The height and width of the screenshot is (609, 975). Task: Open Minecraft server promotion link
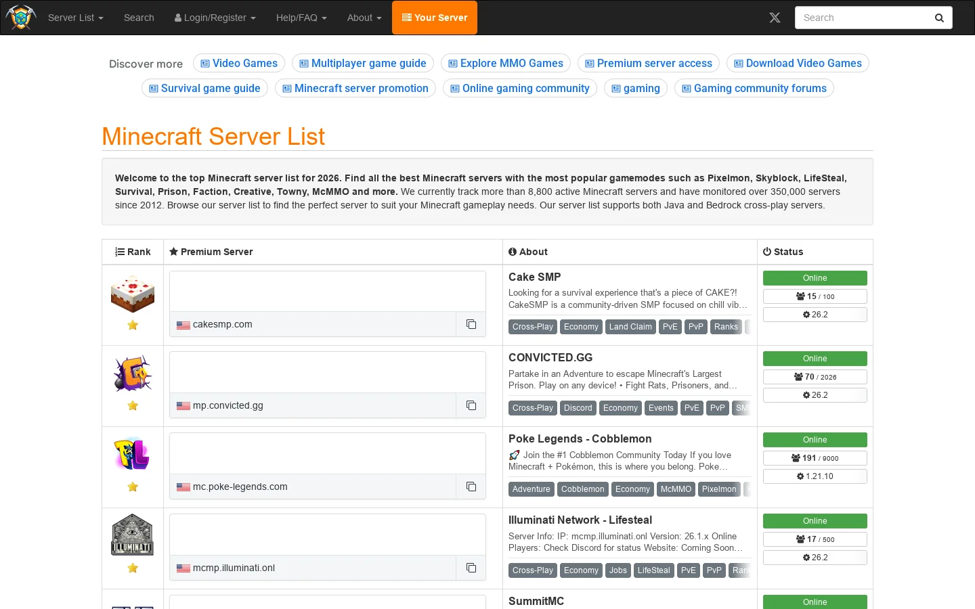coord(355,88)
